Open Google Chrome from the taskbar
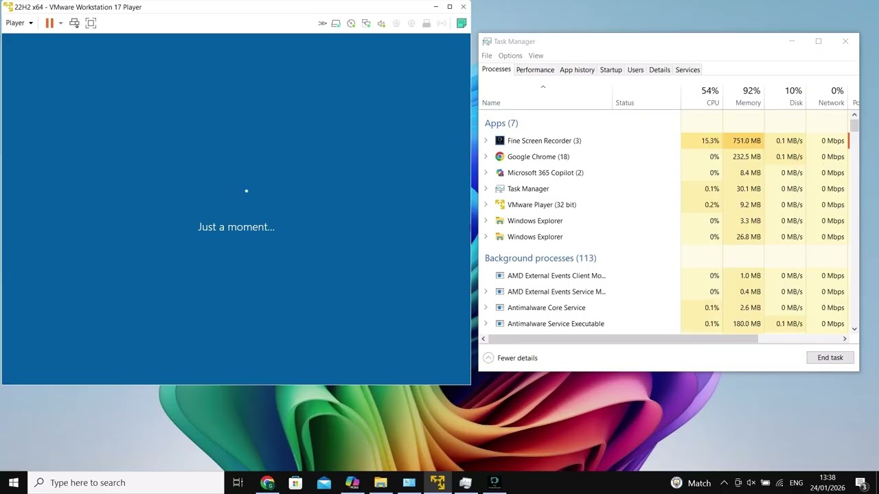Viewport: 879px width, 494px height. (267, 482)
